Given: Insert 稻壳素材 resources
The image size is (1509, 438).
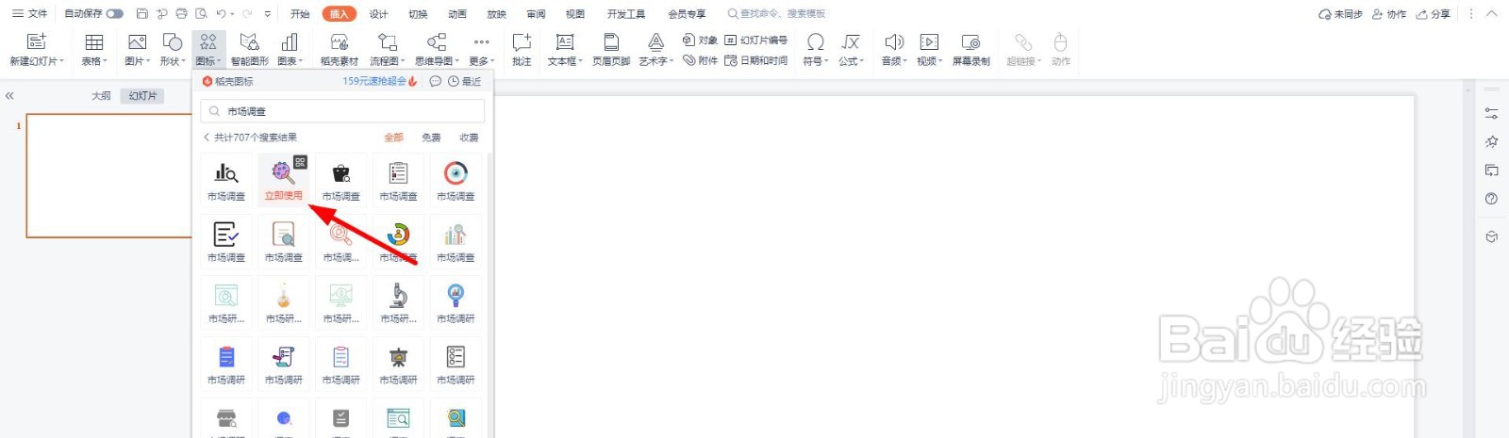Looking at the screenshot, I should pos(340,49).
